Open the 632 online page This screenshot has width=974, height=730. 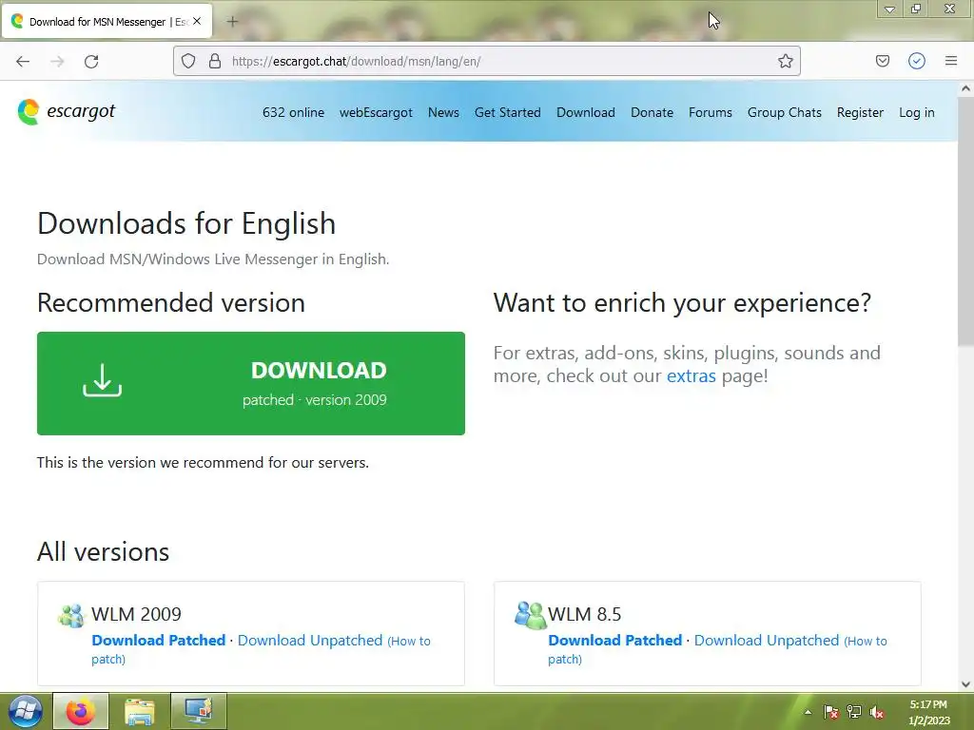293,112
